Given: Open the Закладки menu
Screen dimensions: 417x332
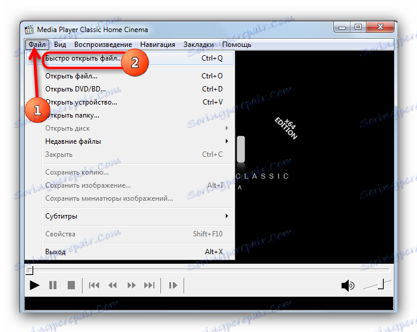Looking at the screenshot, I should (198, 45).
